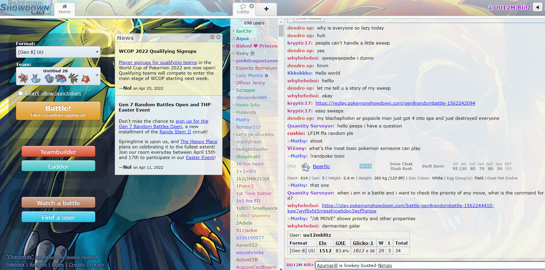Click the ICE type badge for Beartic
The image size is (545, 270).
click(365, 166)
